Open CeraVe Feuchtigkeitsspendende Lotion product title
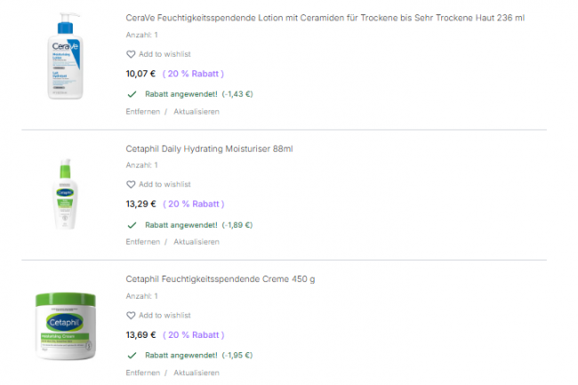578x385 pixels. click(x=325, y=18)
